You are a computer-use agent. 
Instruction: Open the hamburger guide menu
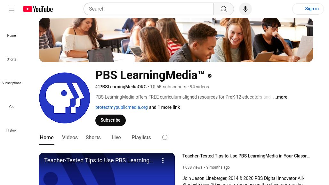point(12,9)
